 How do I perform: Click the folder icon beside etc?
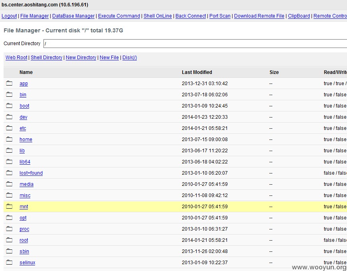9,128
